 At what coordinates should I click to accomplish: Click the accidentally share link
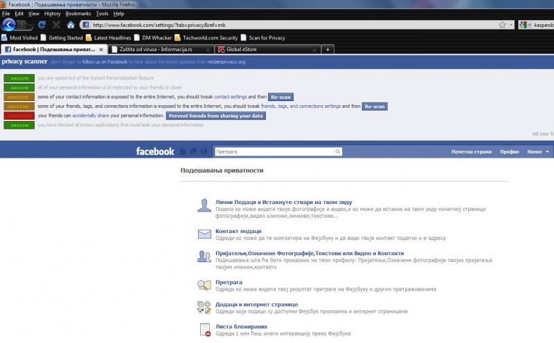coord(91,115)
